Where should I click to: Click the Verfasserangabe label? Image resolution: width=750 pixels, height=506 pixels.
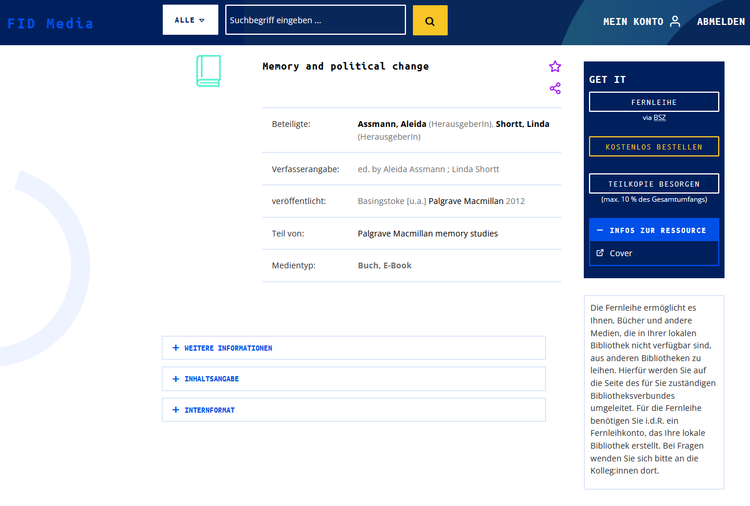point(306,169)
